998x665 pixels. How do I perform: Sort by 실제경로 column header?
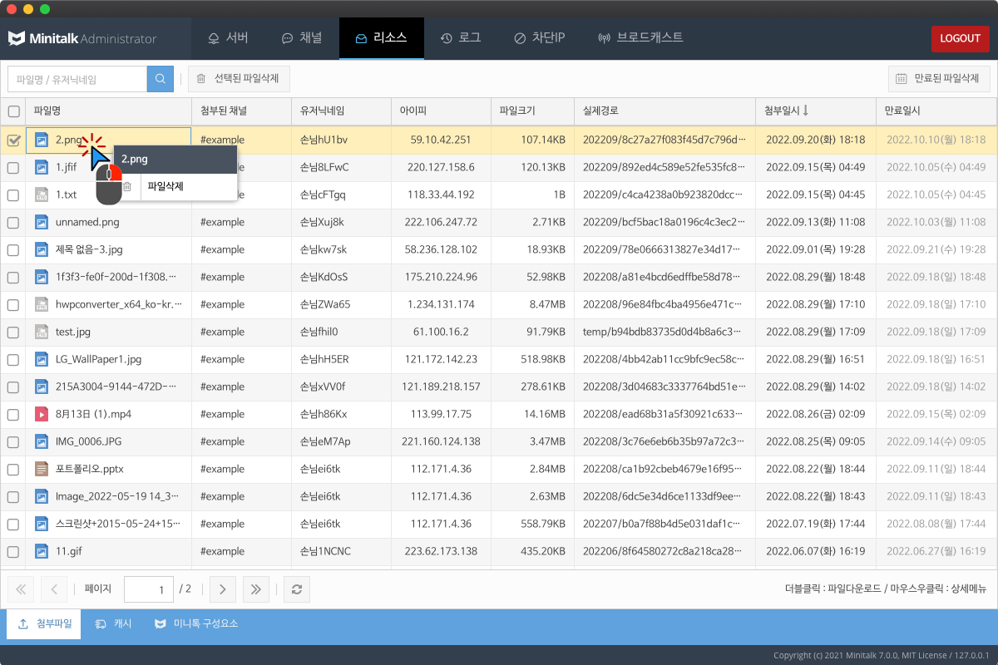coord(665,111)
